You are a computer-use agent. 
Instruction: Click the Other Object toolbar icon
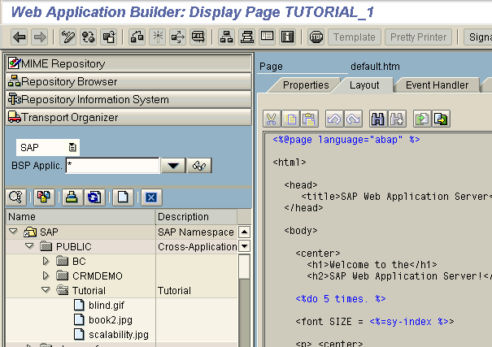109,37
